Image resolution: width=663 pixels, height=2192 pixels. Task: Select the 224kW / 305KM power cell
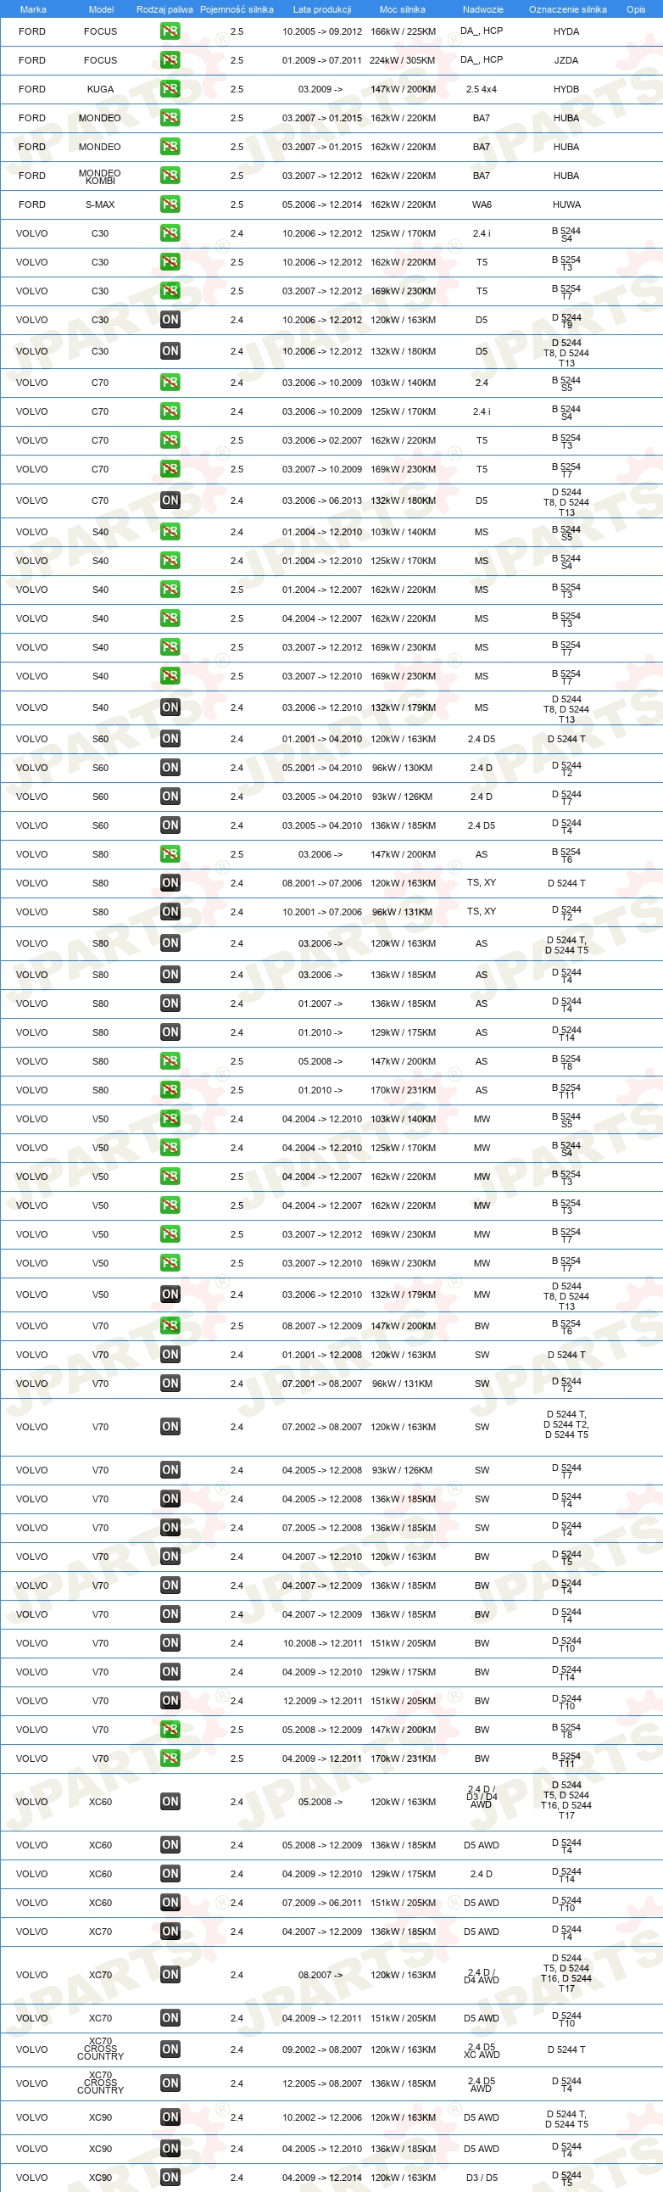403,60
